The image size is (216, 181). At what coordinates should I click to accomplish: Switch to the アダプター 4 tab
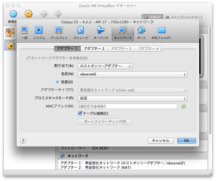[x=148, y=49]
